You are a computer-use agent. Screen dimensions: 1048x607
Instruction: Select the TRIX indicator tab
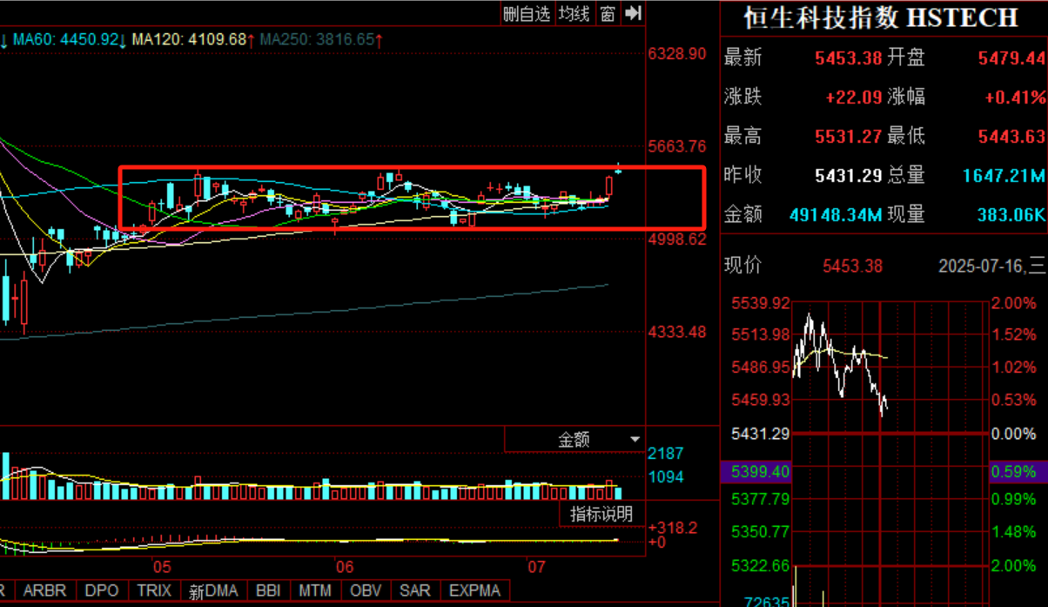(x=154, y=590)
